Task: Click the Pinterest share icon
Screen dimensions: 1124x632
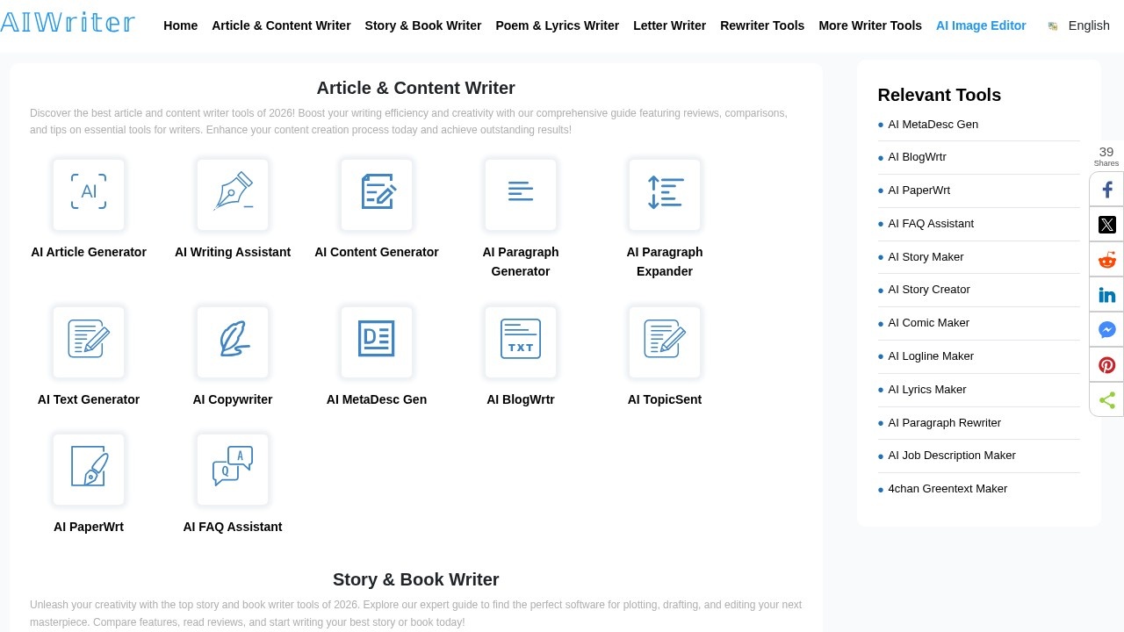Action: 1106,364
